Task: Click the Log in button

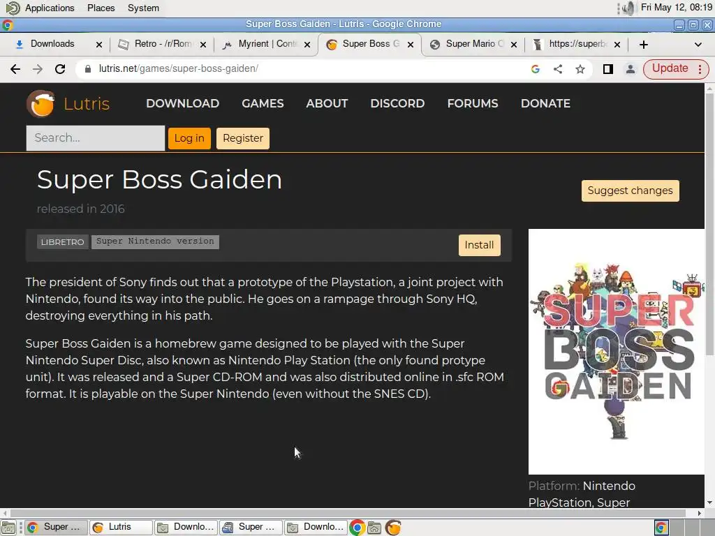Action: click(189, 138)
